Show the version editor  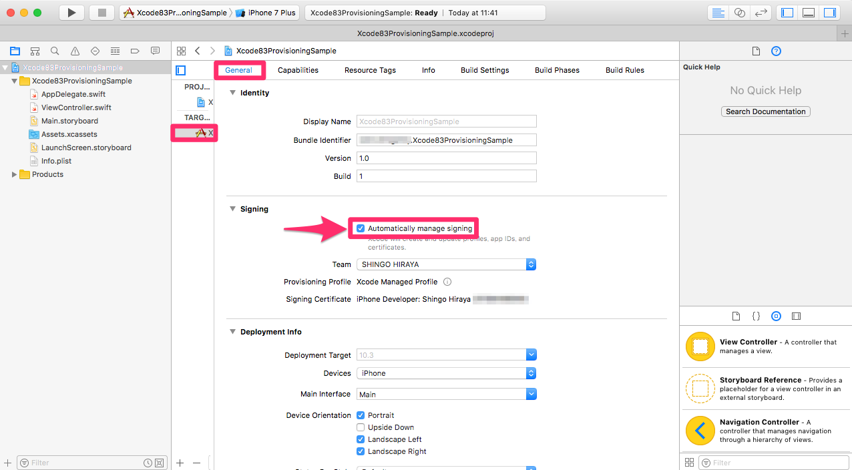[760, 13]
